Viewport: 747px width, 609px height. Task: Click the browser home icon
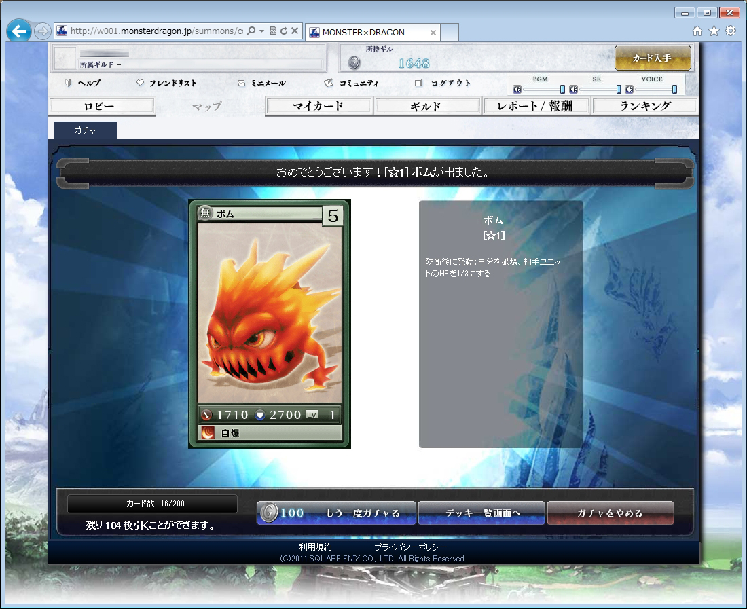tap(697, 31)
